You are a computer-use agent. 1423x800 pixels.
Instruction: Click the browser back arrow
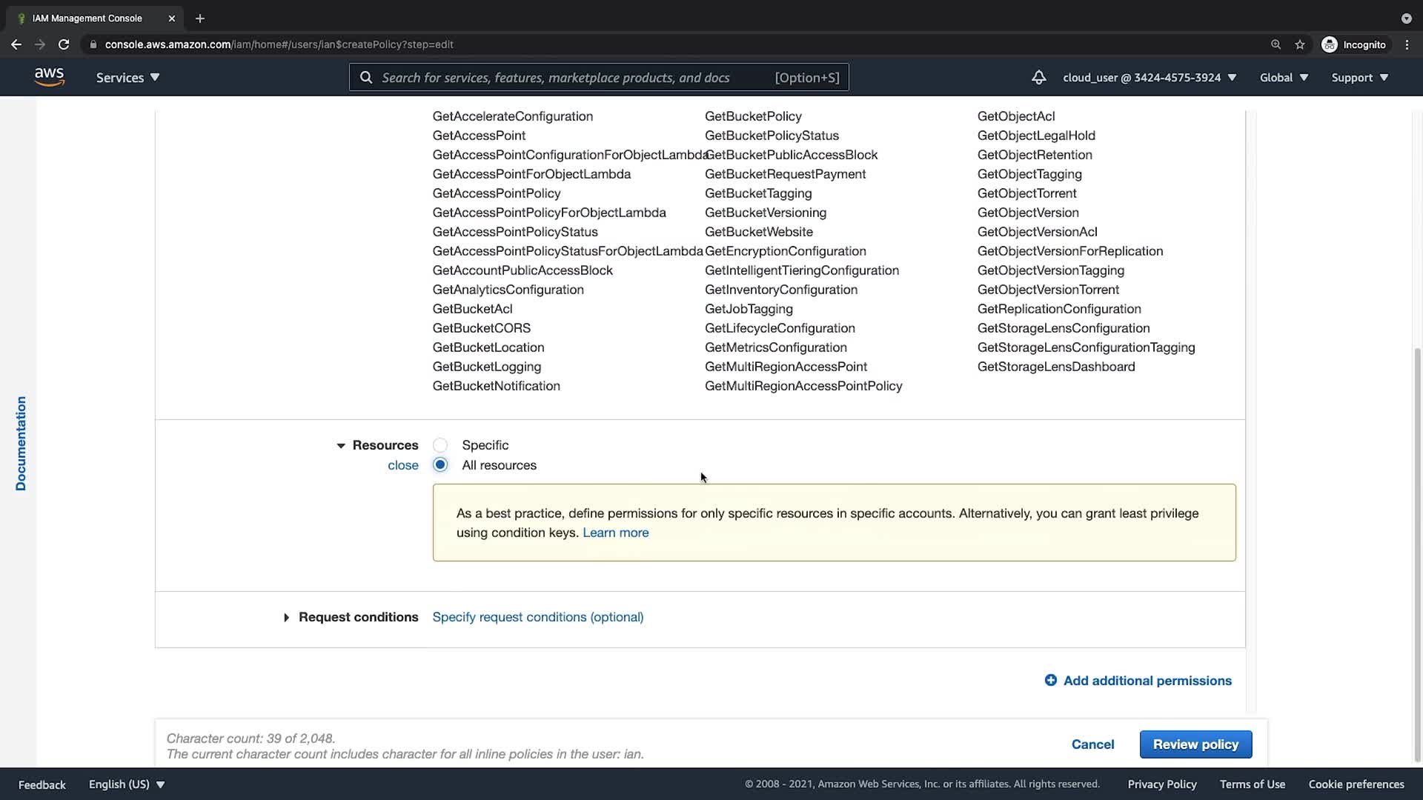16,44
